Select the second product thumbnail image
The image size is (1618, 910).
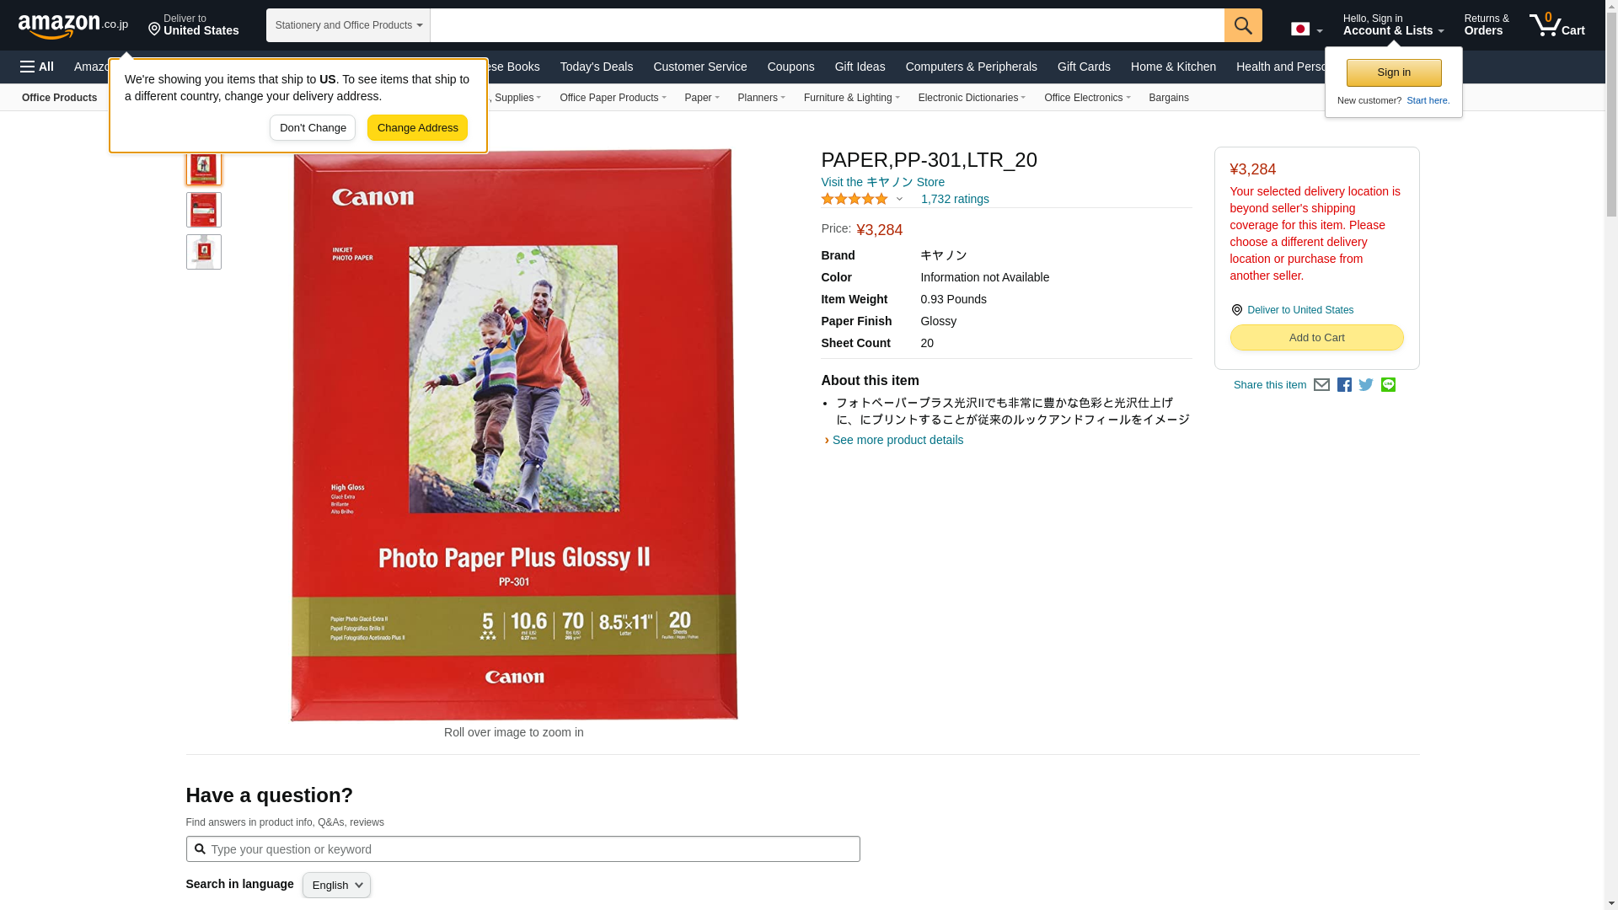(204, 210)
